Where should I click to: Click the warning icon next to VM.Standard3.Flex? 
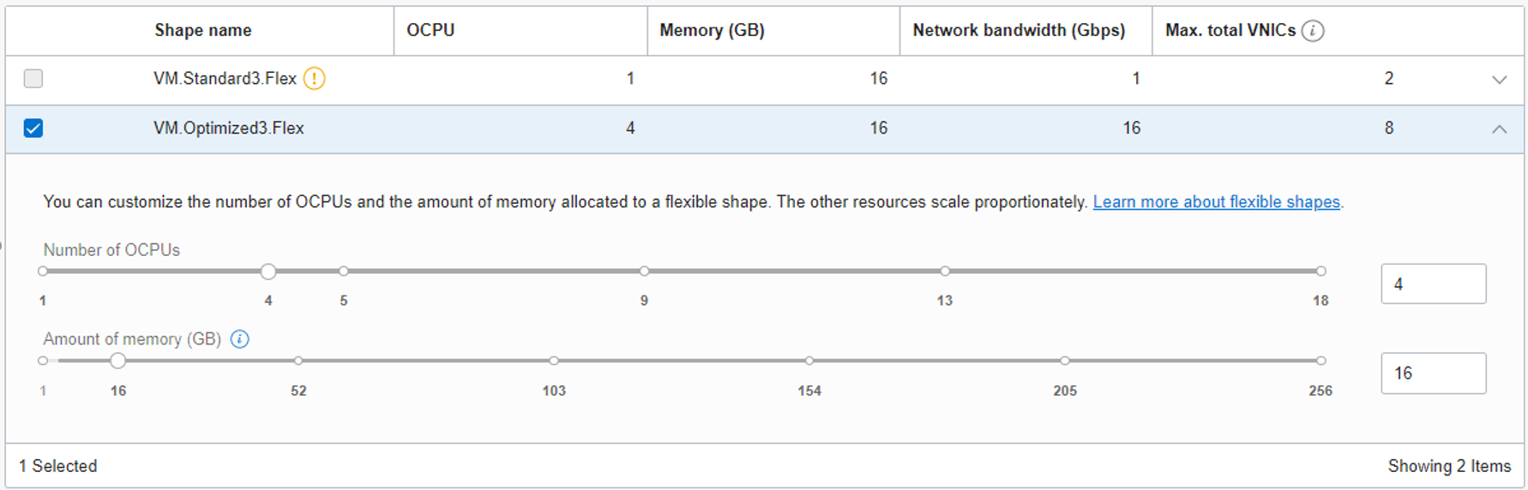pyautogui.click(x=315, y=79)
